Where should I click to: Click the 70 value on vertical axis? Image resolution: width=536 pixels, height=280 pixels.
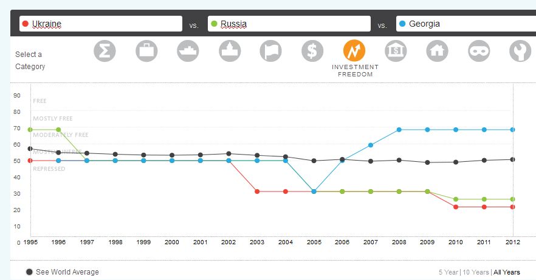pos(17,128)
